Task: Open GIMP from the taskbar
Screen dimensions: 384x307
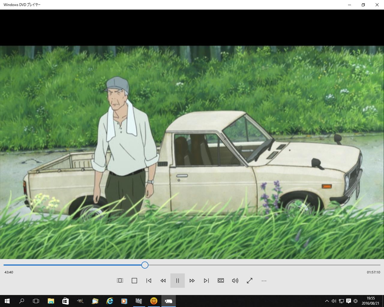Action: pyautogui.click(x=80, y=301)
